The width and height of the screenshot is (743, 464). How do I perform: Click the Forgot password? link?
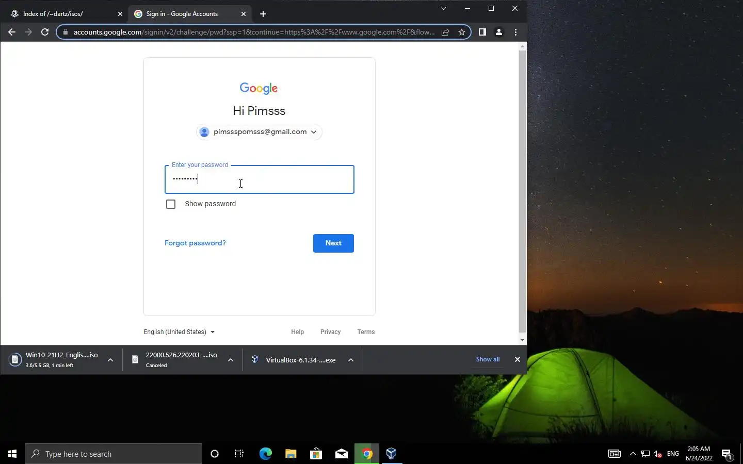(x=195, y=243)
